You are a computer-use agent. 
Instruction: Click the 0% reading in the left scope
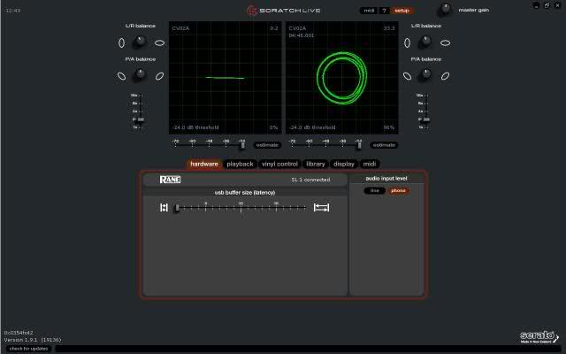(x=273, y=127)
